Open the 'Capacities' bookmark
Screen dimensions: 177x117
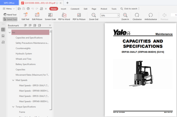point(20,70)
